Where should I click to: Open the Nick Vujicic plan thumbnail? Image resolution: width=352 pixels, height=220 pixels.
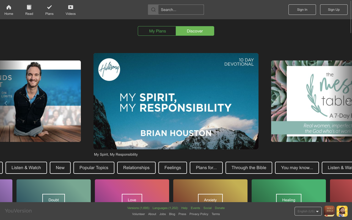point(40,101)
